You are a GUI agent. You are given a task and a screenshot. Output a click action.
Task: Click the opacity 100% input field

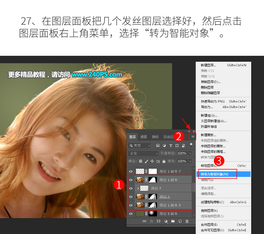tap(182, 153)
